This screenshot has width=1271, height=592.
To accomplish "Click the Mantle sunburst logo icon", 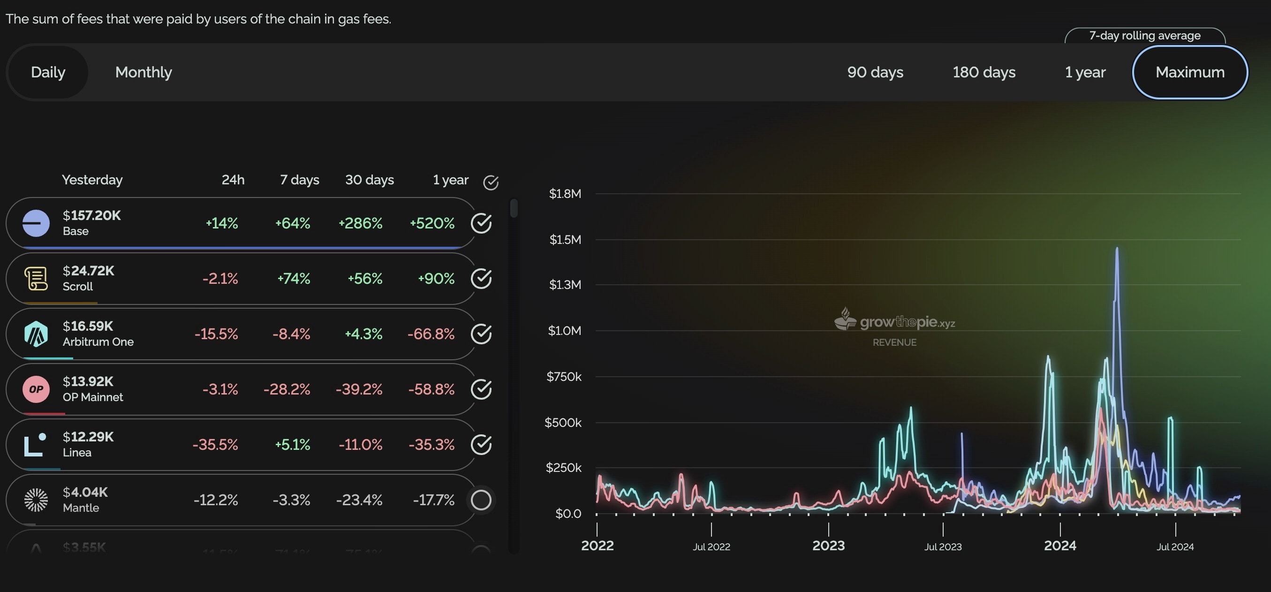I will coord(36,500).
